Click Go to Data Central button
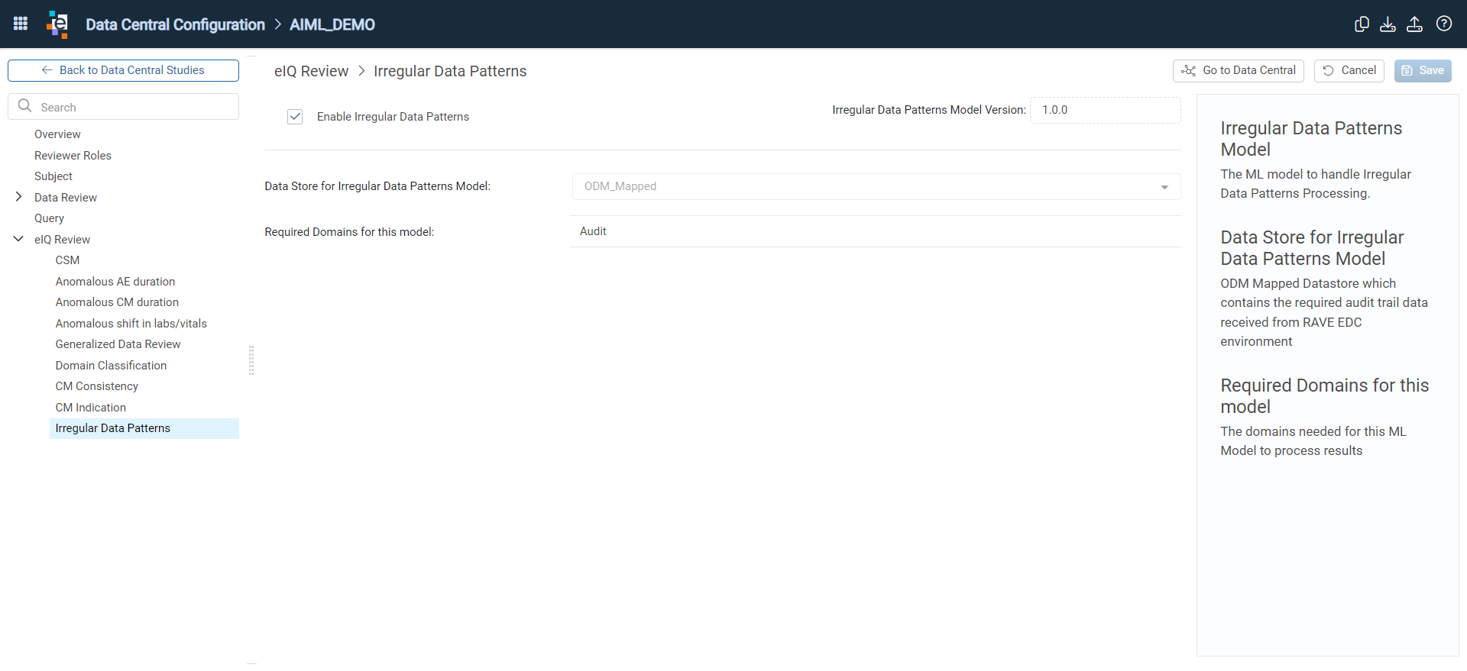This screenshot has height=671, width=1467. (1238, 70)
